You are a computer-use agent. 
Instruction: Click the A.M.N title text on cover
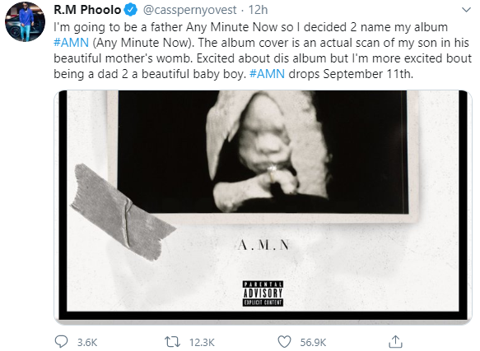pos(263,245)
